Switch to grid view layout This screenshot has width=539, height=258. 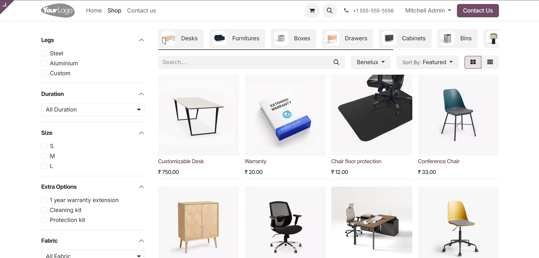[473, 62]
